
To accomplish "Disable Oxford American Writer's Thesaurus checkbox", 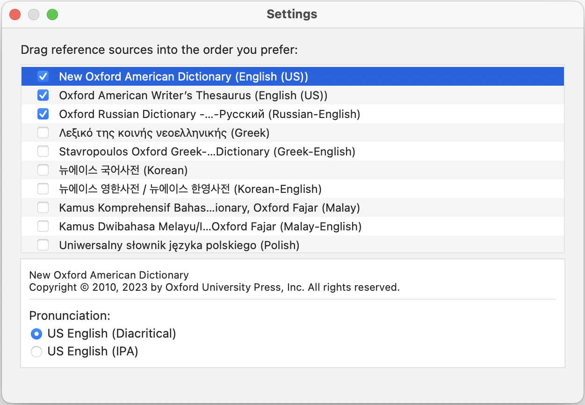I will (x=43, y=95).
